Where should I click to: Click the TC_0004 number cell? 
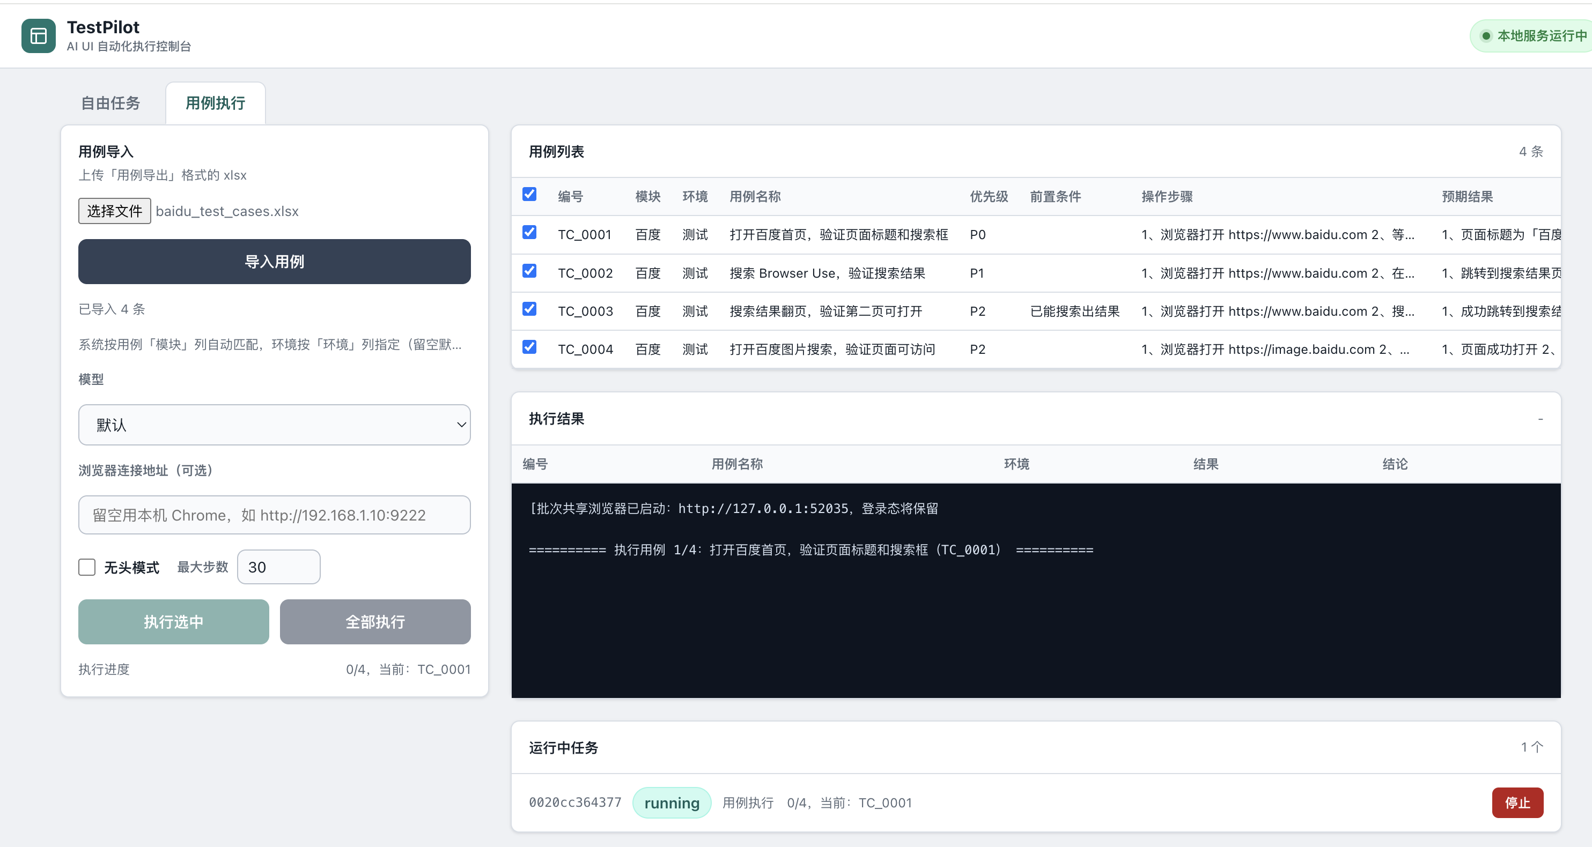click(x=585, y=350)
